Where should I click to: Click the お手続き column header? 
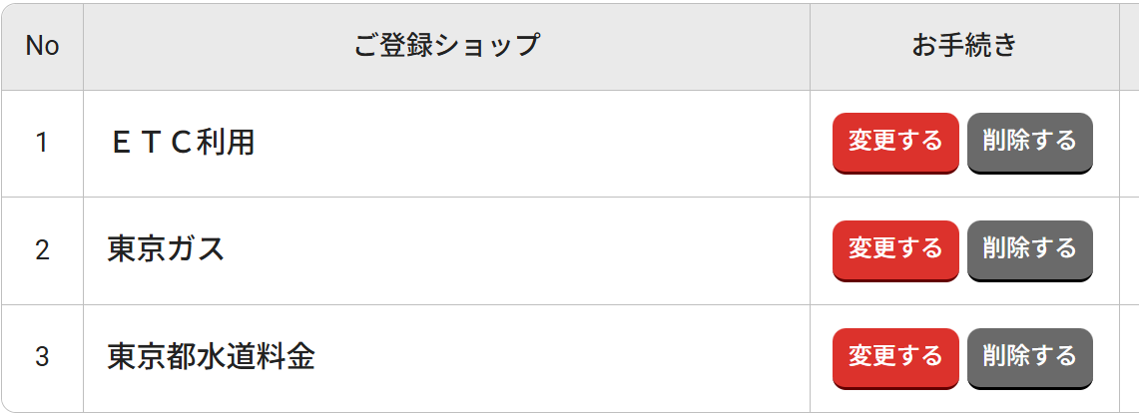[963, 46]
